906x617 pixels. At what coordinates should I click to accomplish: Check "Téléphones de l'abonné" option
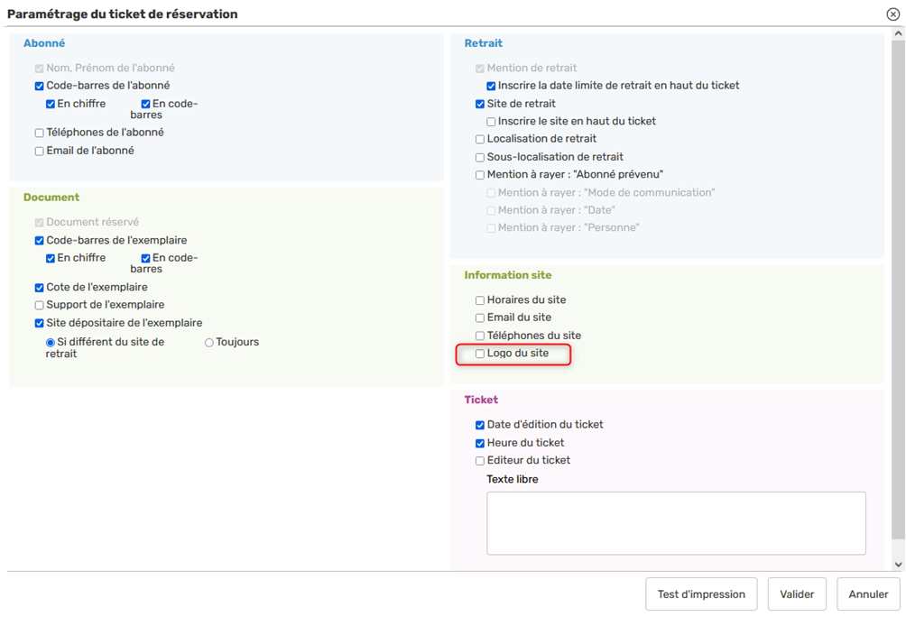[x=39, y=133]
